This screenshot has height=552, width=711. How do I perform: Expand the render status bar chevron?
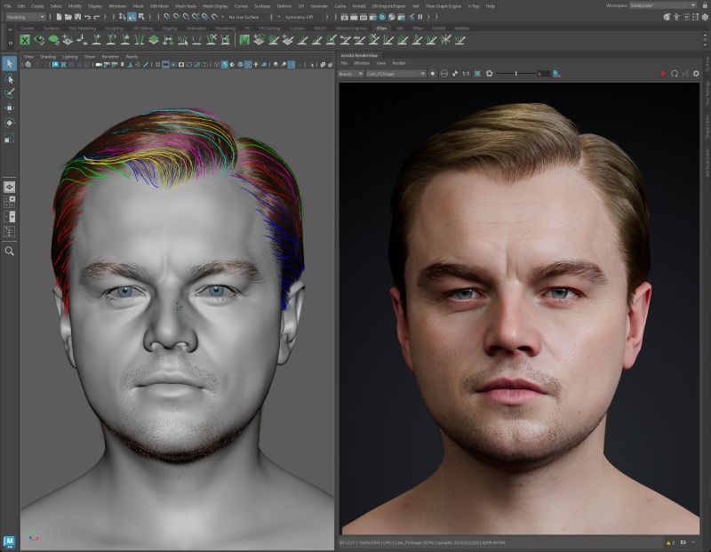point(693,542)
